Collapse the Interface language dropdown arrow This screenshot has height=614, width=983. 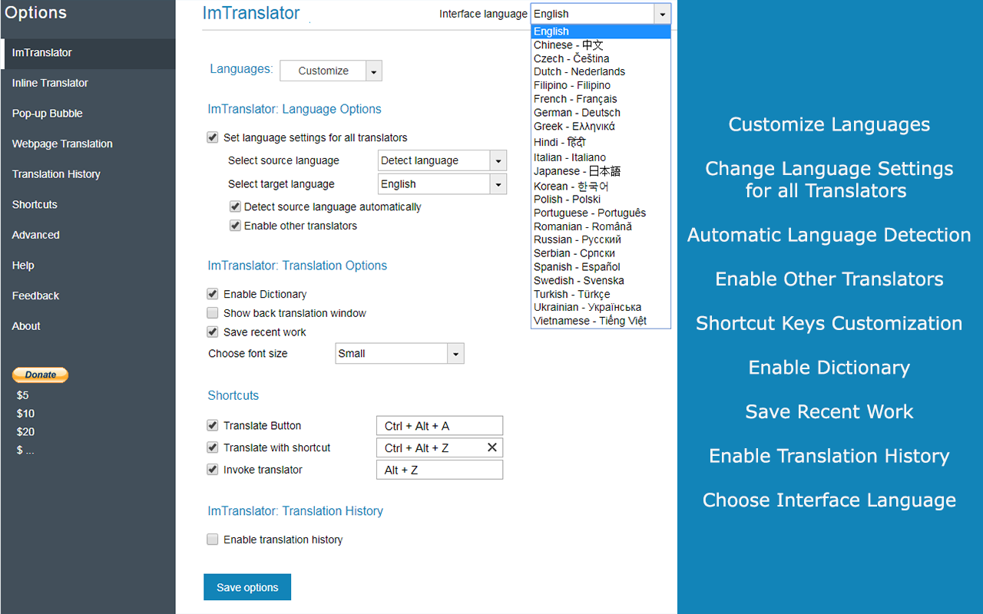point(662,14)
